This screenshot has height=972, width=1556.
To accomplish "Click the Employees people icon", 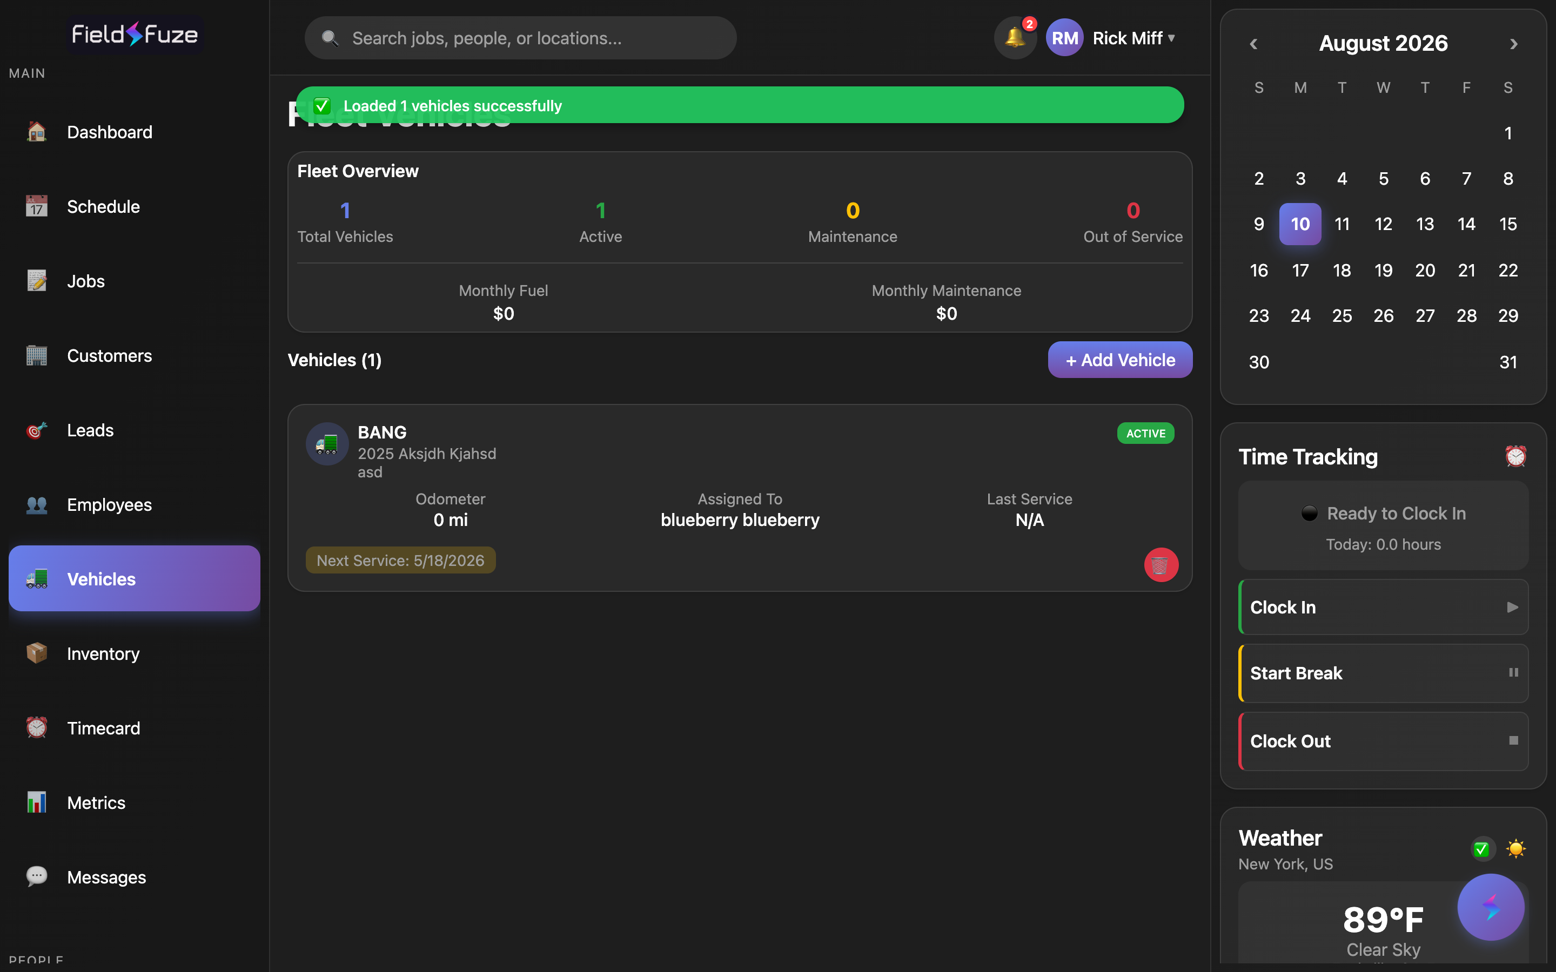I will click(x=37, y=505).
